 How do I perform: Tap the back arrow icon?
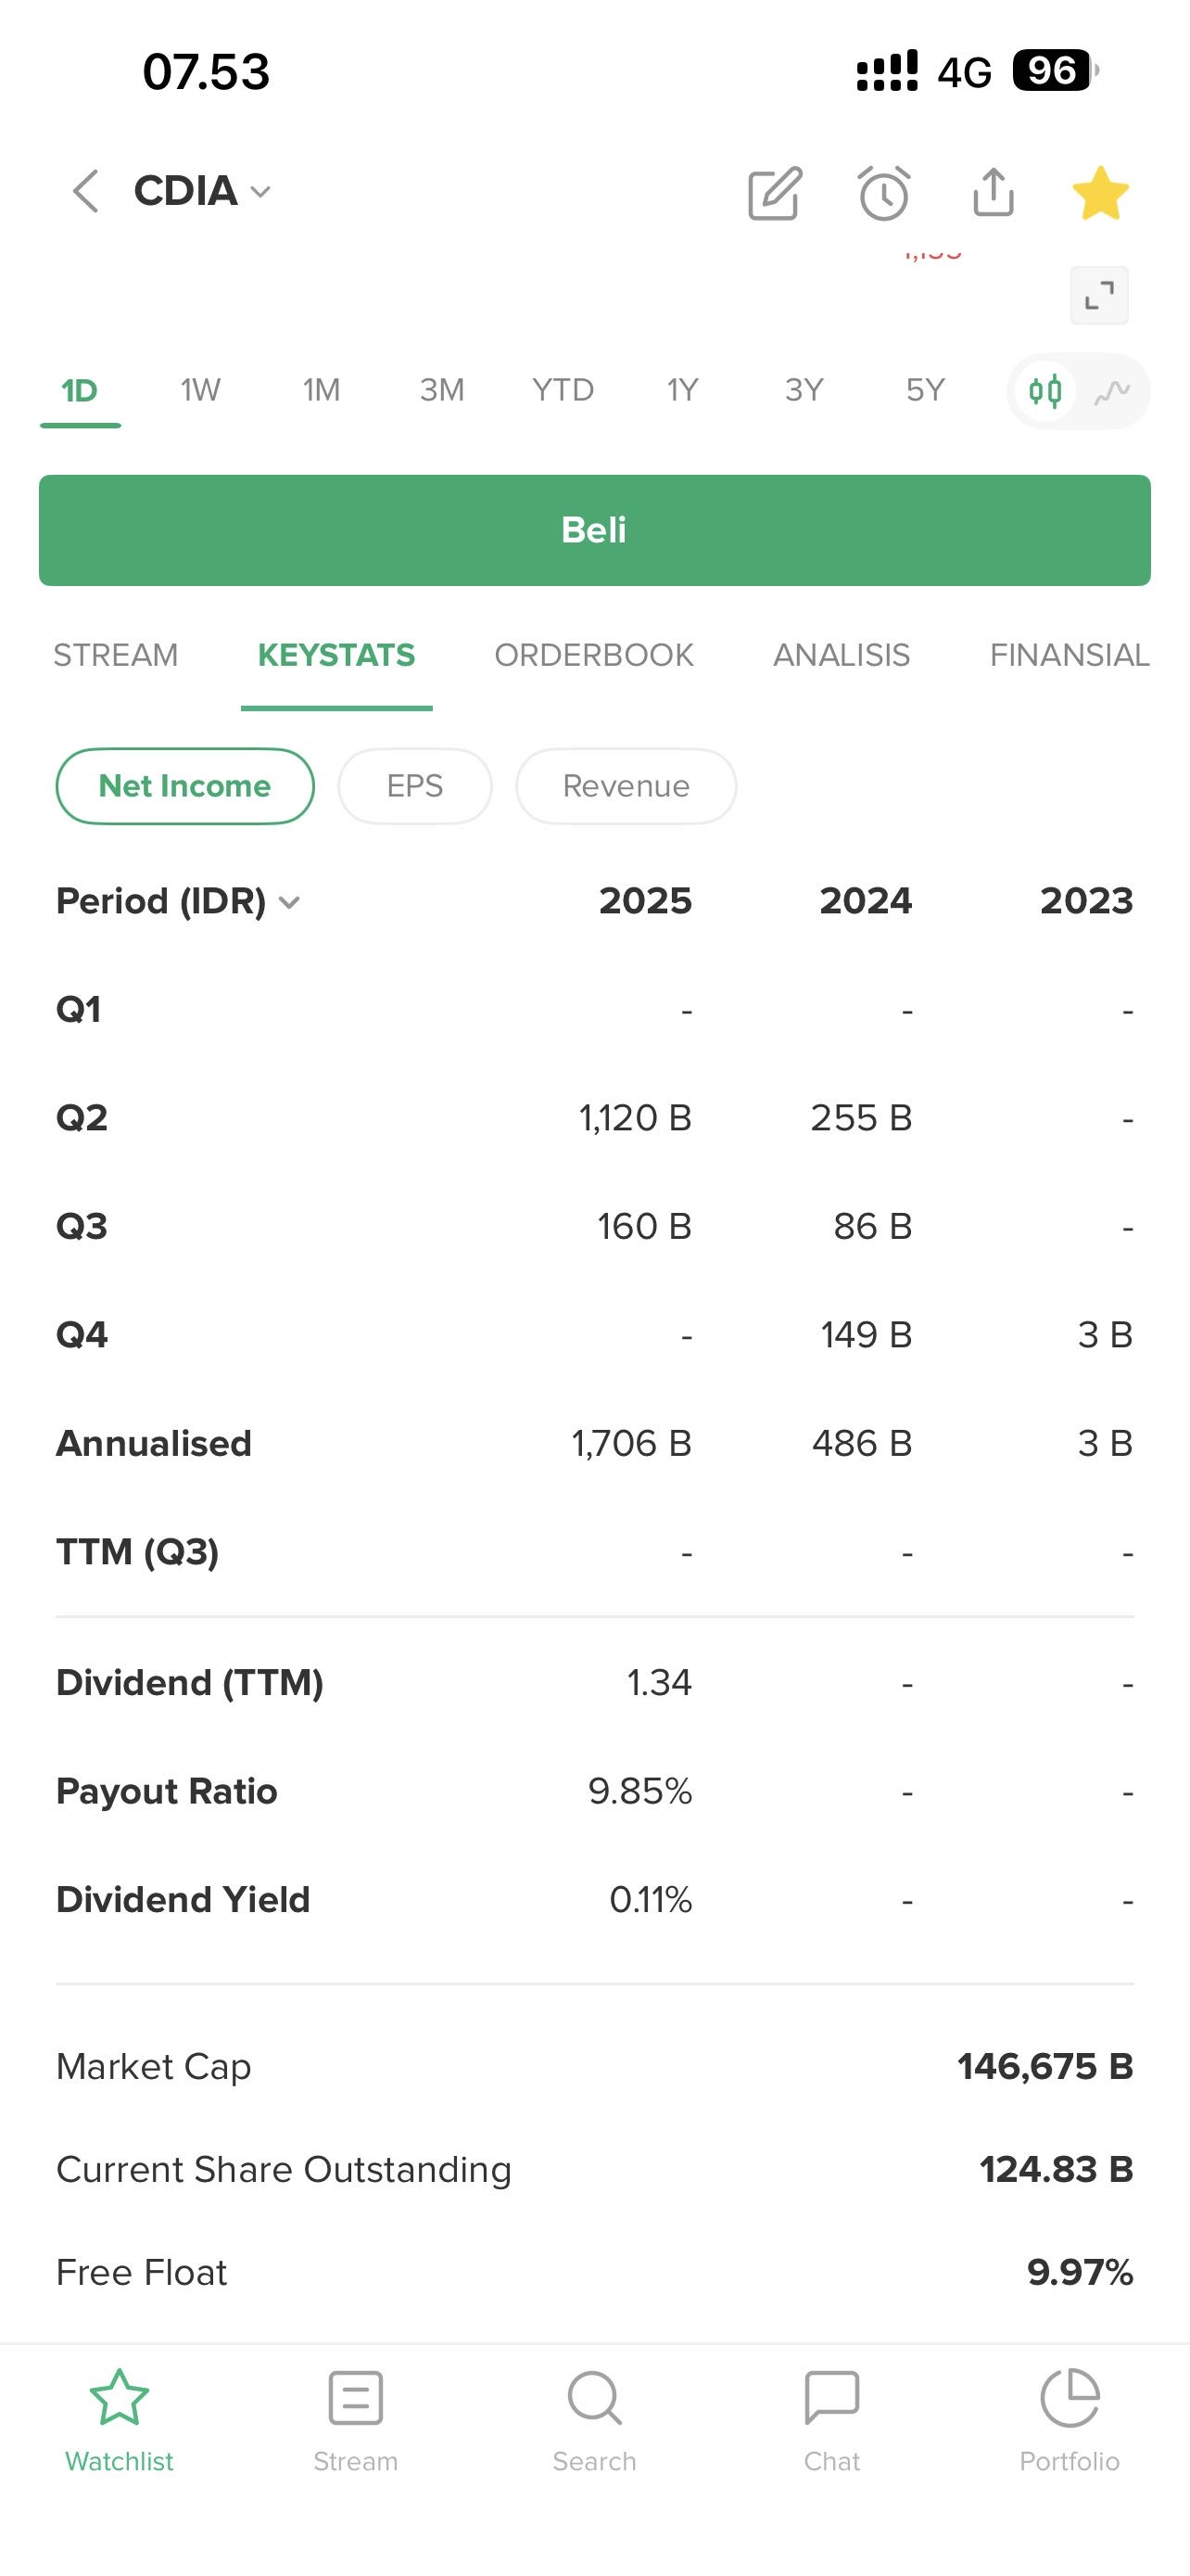86,191
